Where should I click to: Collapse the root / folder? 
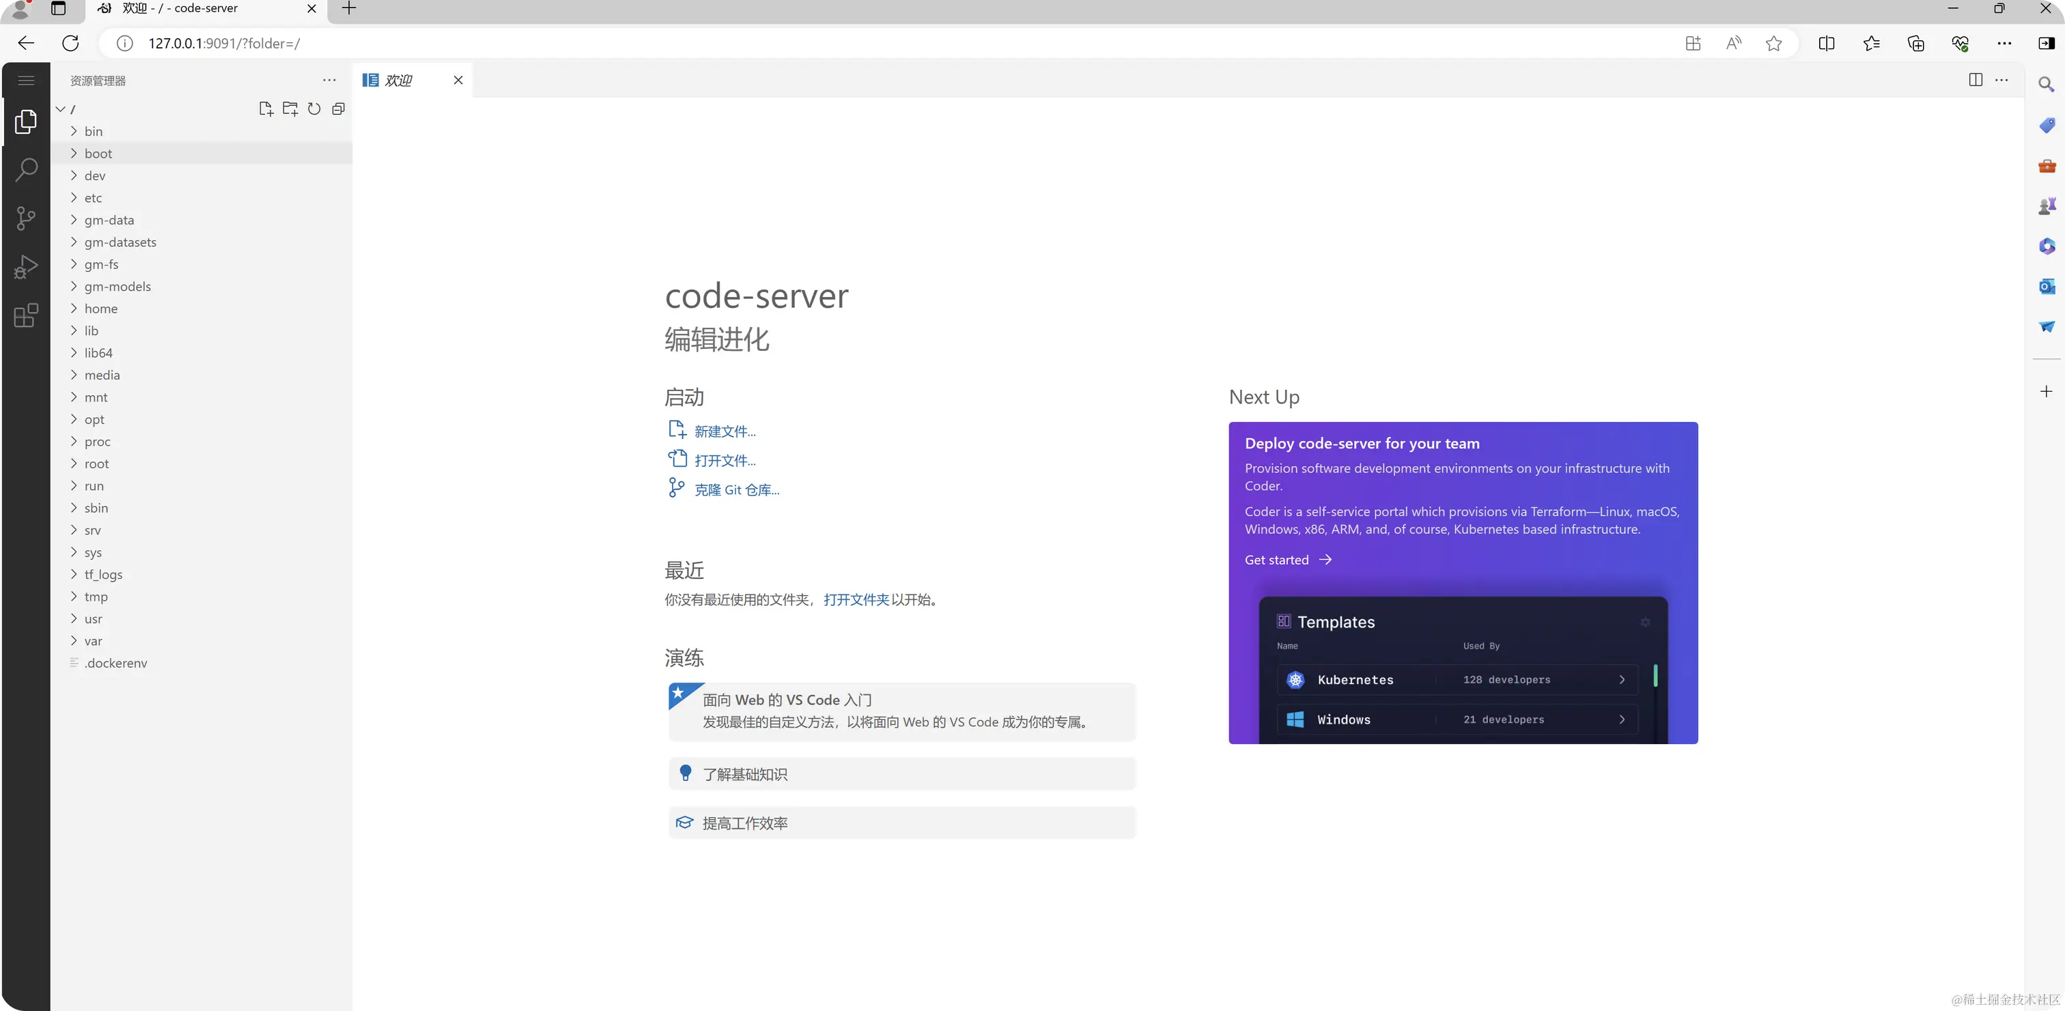pyautogui.click(x=61, y=109)
